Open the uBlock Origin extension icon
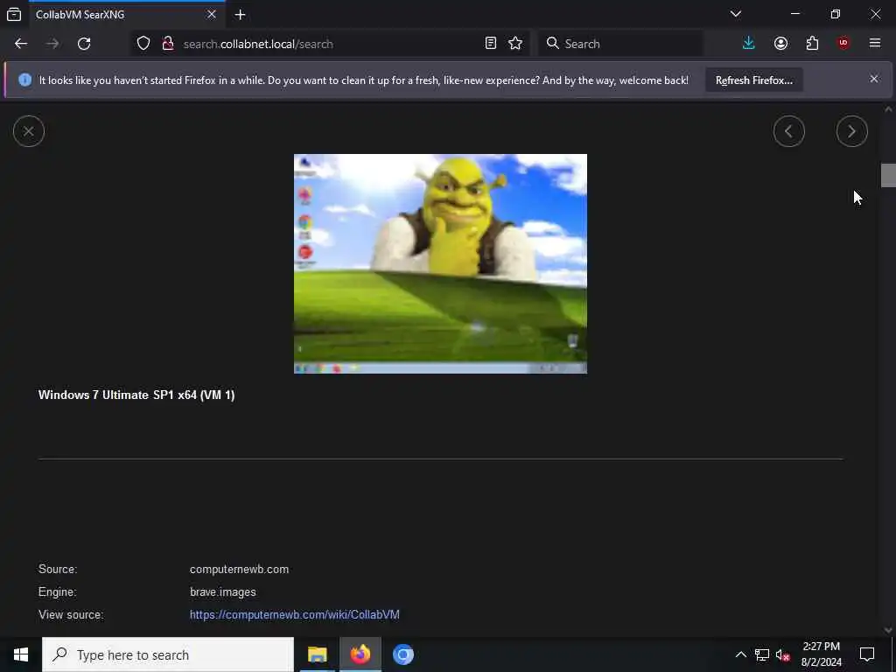Screen dimensions: 896x672 pos(843,44)
